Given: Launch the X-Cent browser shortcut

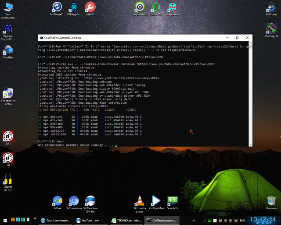Looking at the screenshot, I should coord(58,203).
